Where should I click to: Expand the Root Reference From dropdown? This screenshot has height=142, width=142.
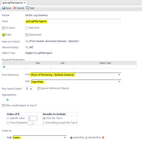[119, 75]
